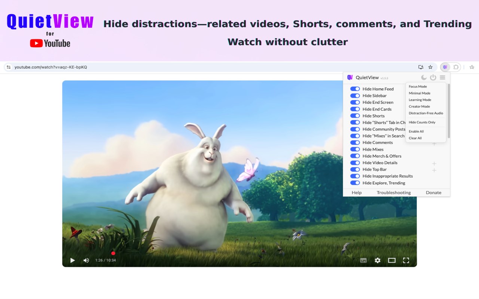Expand Hide Video Details options with plus
This screenshot has width=479, height=299.
[434, 164]
